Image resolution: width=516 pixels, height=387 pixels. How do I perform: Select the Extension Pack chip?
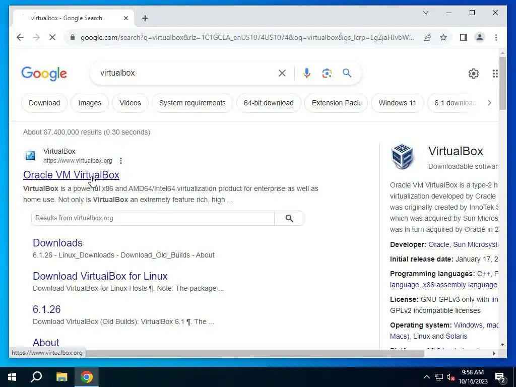click(336, 103)
